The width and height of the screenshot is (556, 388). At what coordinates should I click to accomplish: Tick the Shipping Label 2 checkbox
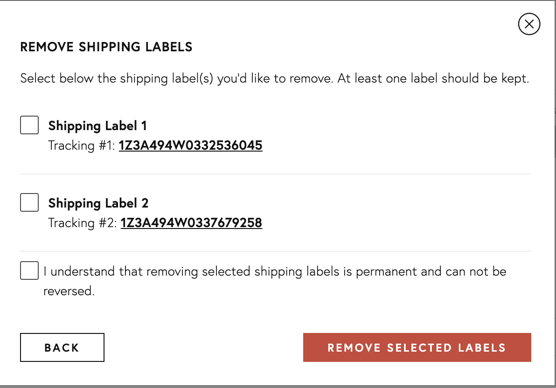(x=29, y=202)
